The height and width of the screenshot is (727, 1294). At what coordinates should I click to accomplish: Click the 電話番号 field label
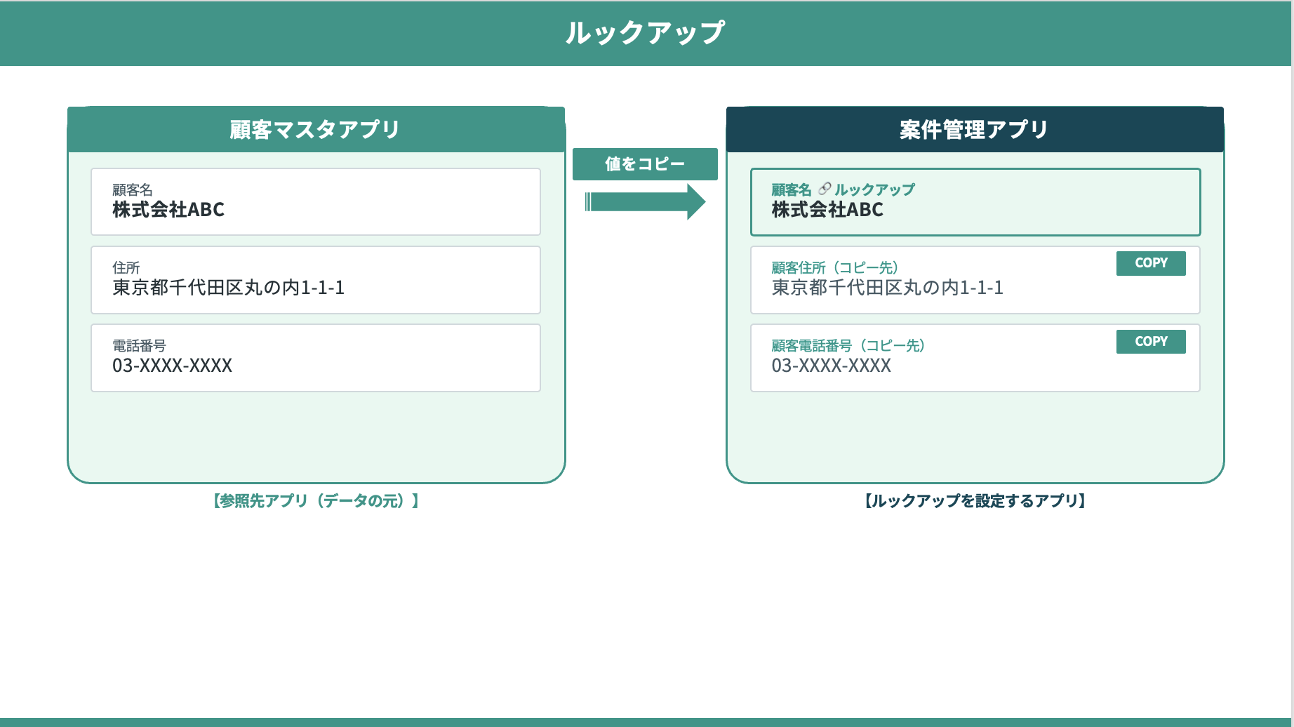pos(137,345)
